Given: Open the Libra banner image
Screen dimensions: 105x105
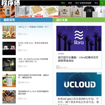Looking at the screenshot, I should pos(79,38).
